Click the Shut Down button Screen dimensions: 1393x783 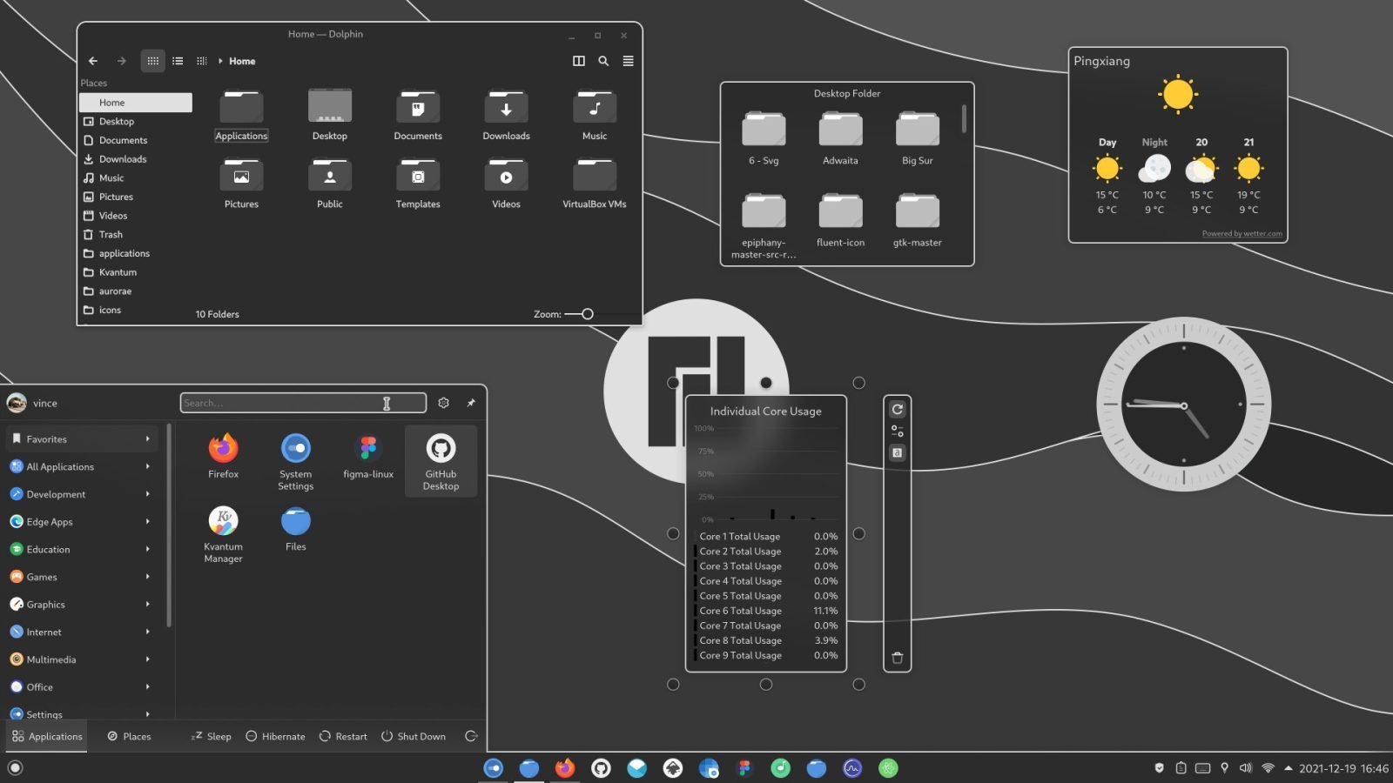pyautogui.click(x=414, y=736)
